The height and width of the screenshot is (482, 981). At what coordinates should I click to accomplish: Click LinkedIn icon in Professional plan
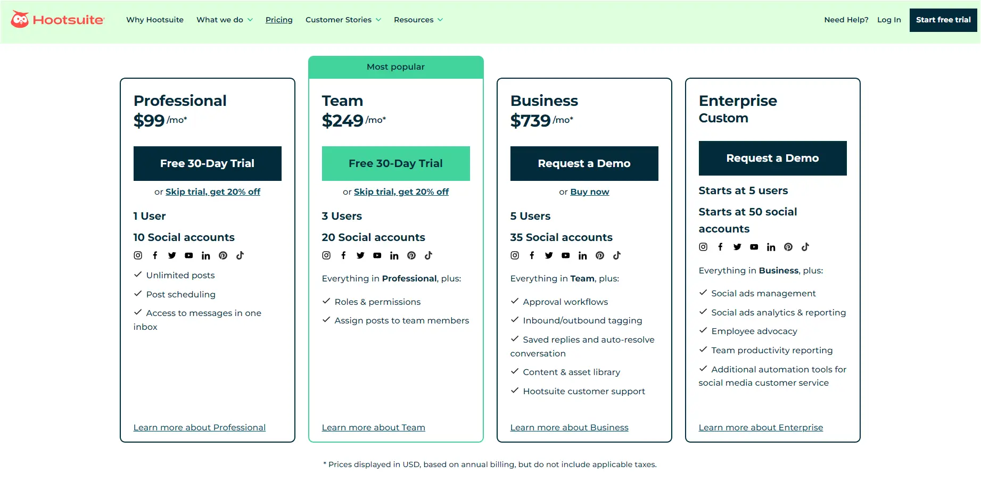(206, 255)
